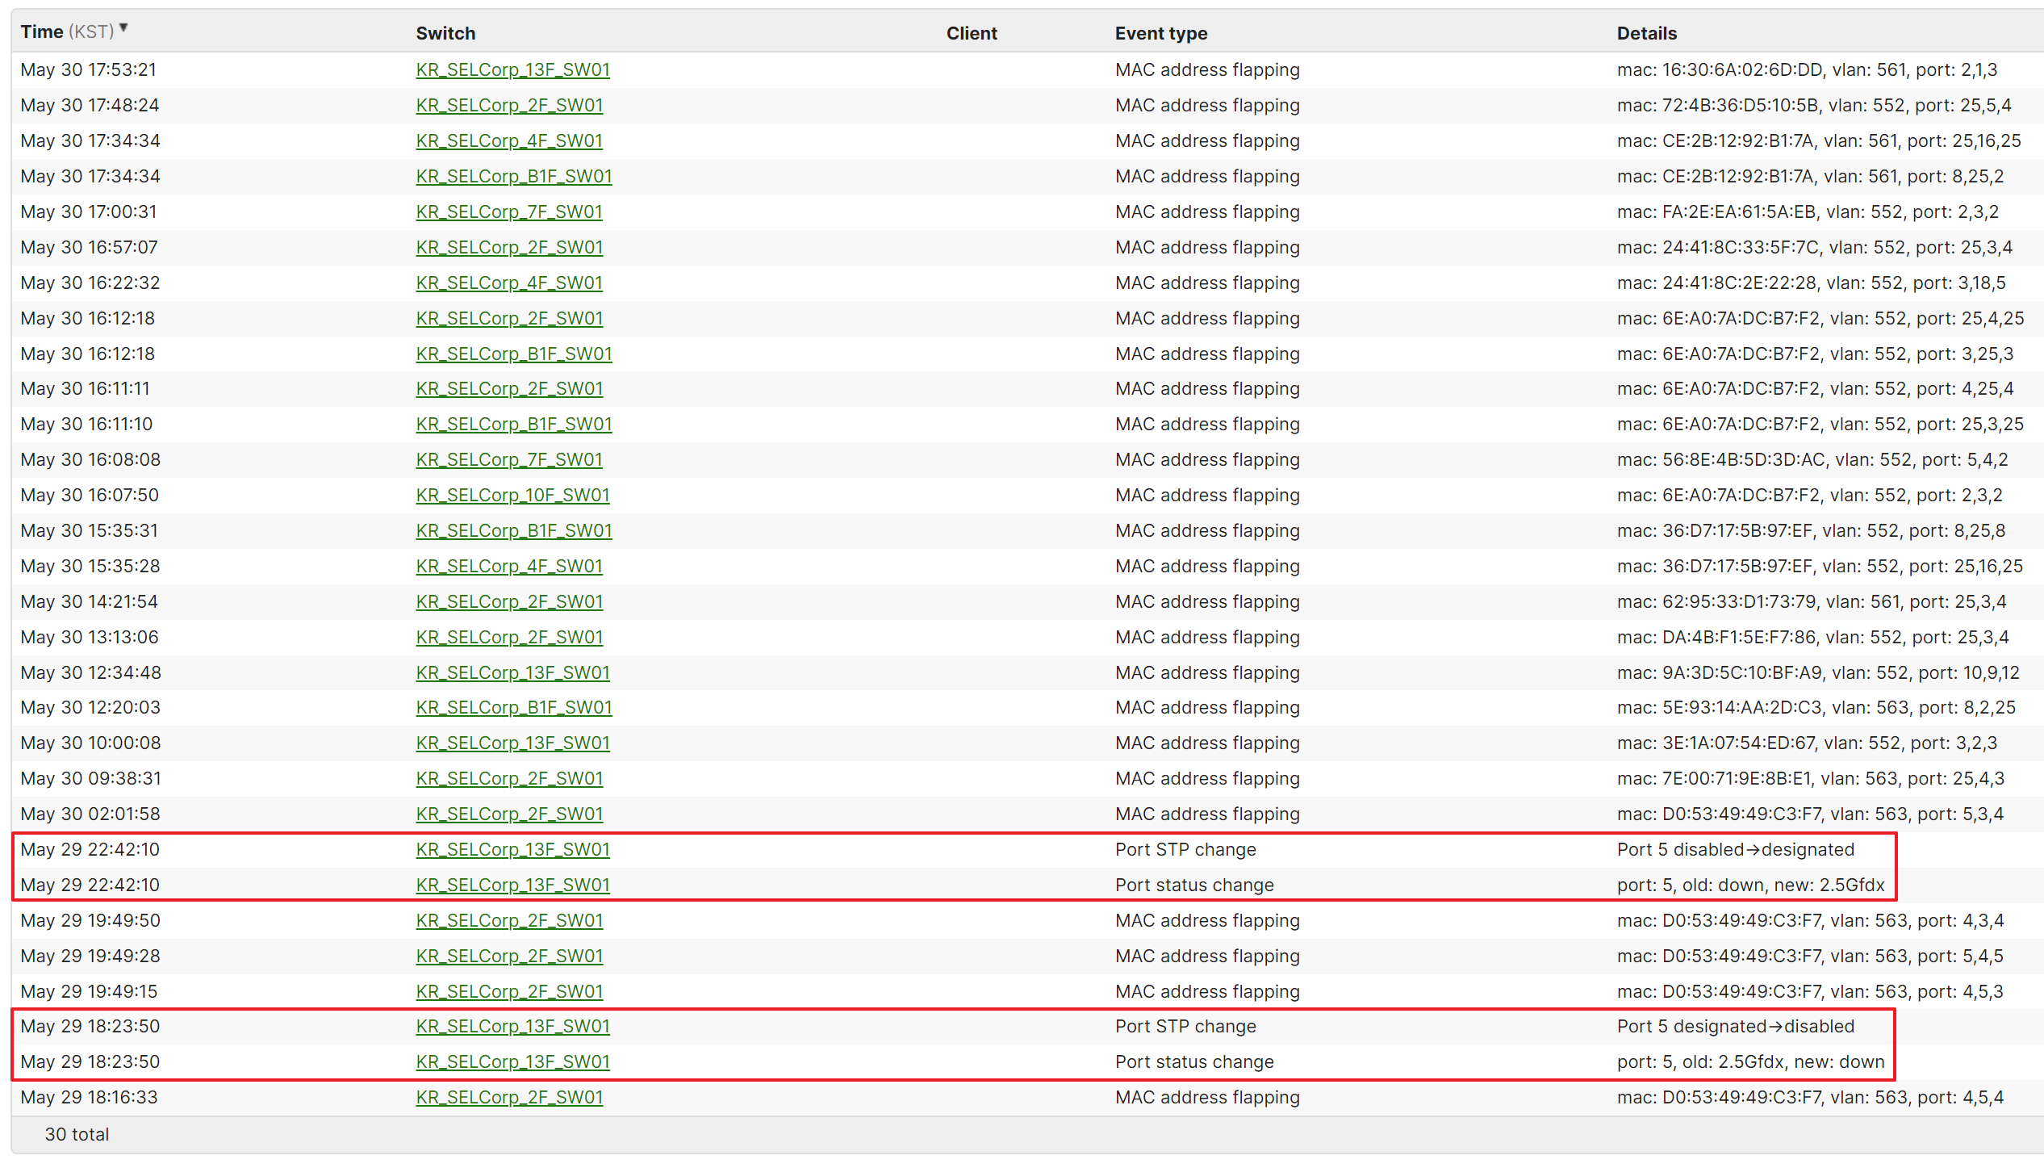The width and height of the screenshot is (2044, 1168).
Task: Open KR_SELCorp_4F_SW01 link at 17:34:34
Action: 509,140
